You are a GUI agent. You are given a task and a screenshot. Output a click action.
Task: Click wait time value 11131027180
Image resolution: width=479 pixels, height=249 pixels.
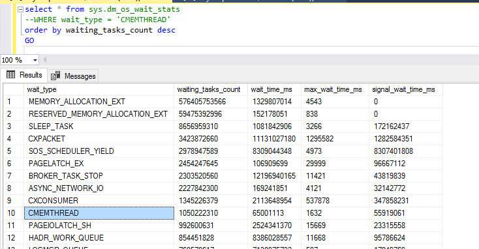(274, 139)
